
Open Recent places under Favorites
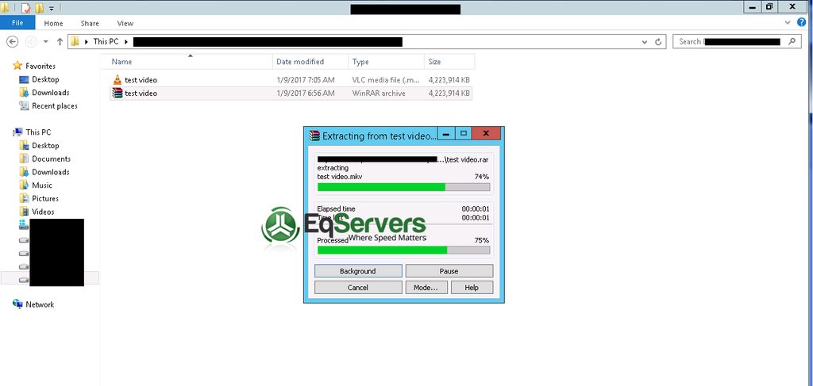(x=55, y=105)
